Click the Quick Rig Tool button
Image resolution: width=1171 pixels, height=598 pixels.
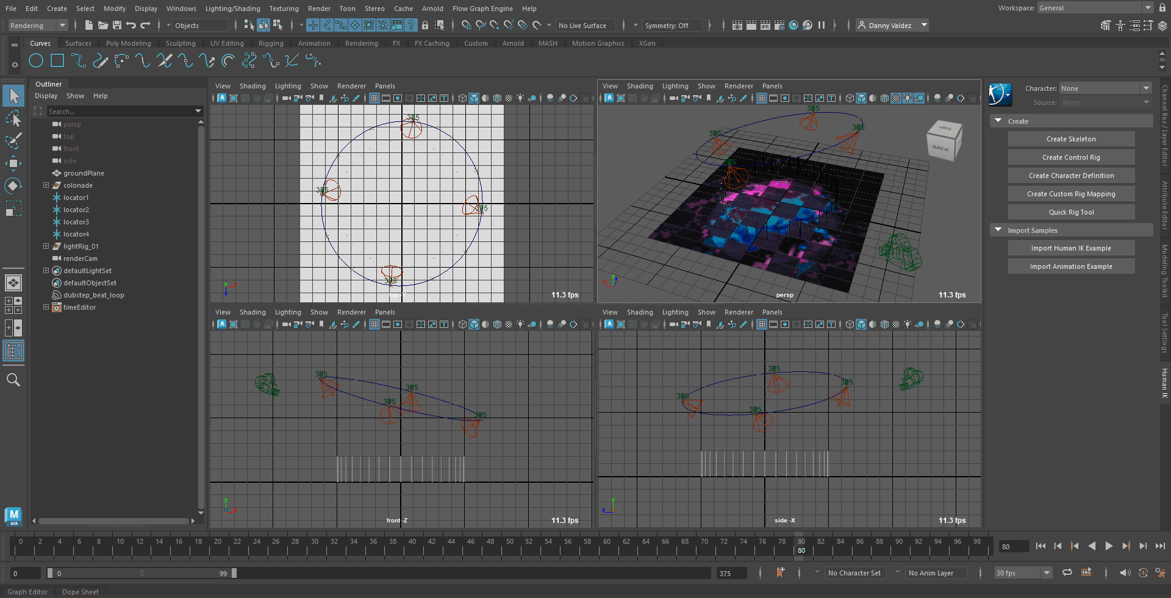click(x=1071, y=212)
